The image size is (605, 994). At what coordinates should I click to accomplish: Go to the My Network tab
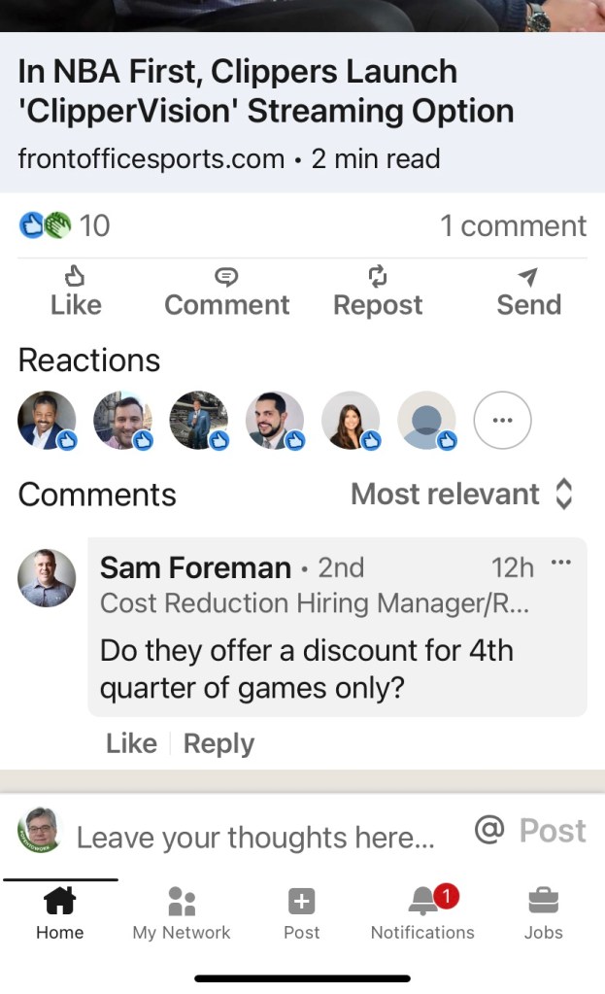(x=182, y=902)
